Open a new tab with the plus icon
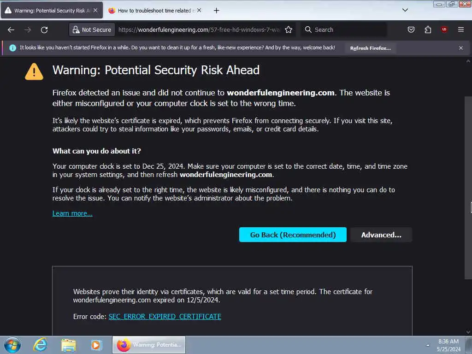Viewport: 472px width, 354px height. tap(217, 11)
